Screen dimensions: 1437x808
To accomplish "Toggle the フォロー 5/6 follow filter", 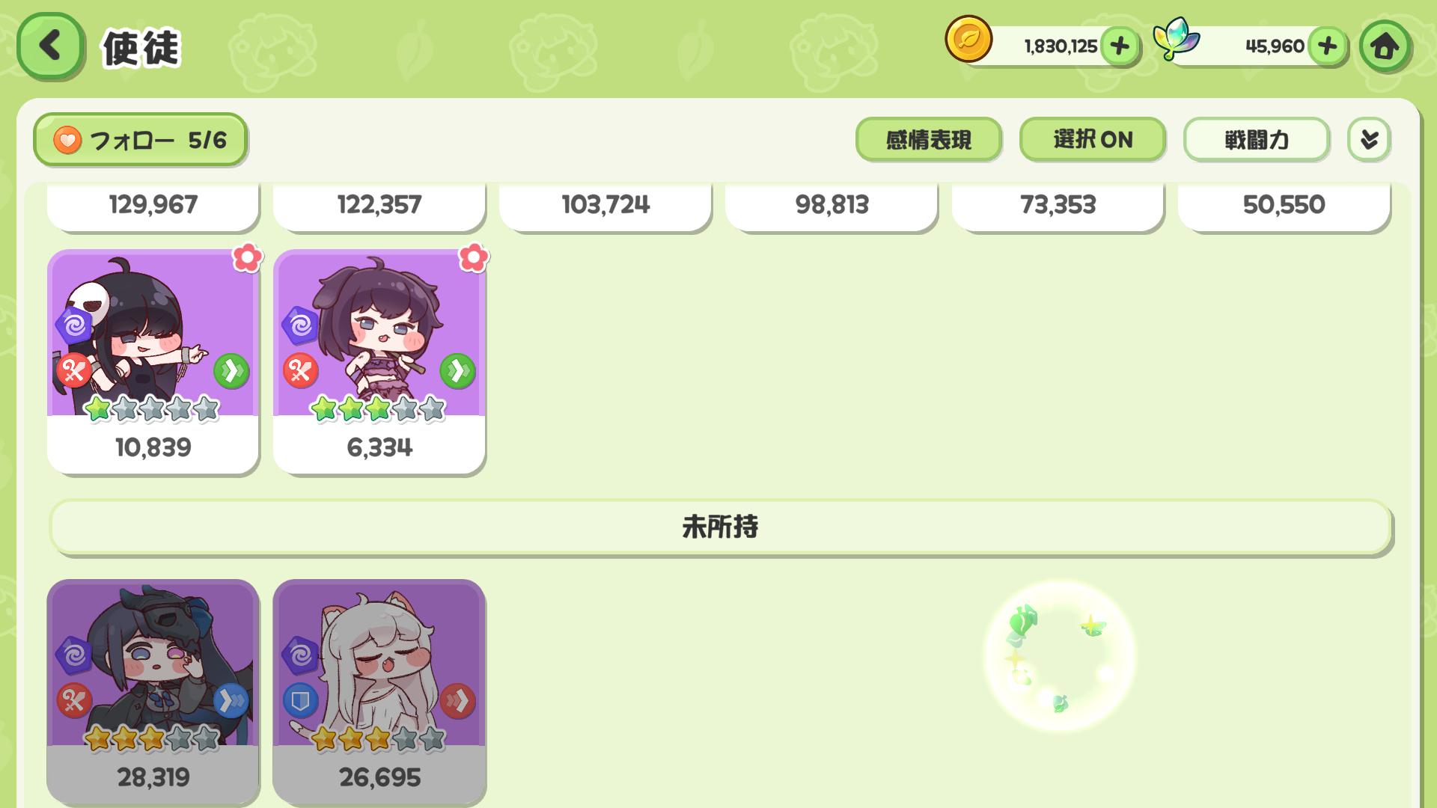I will pos(140,140).
